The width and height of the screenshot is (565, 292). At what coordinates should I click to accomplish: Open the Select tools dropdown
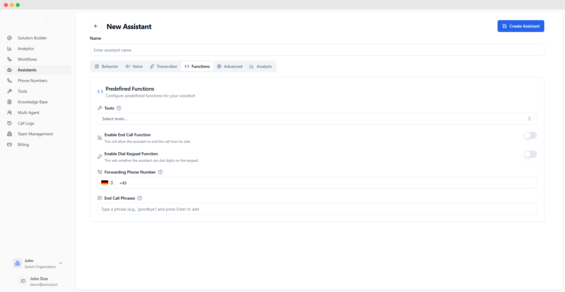click(317, 119)
